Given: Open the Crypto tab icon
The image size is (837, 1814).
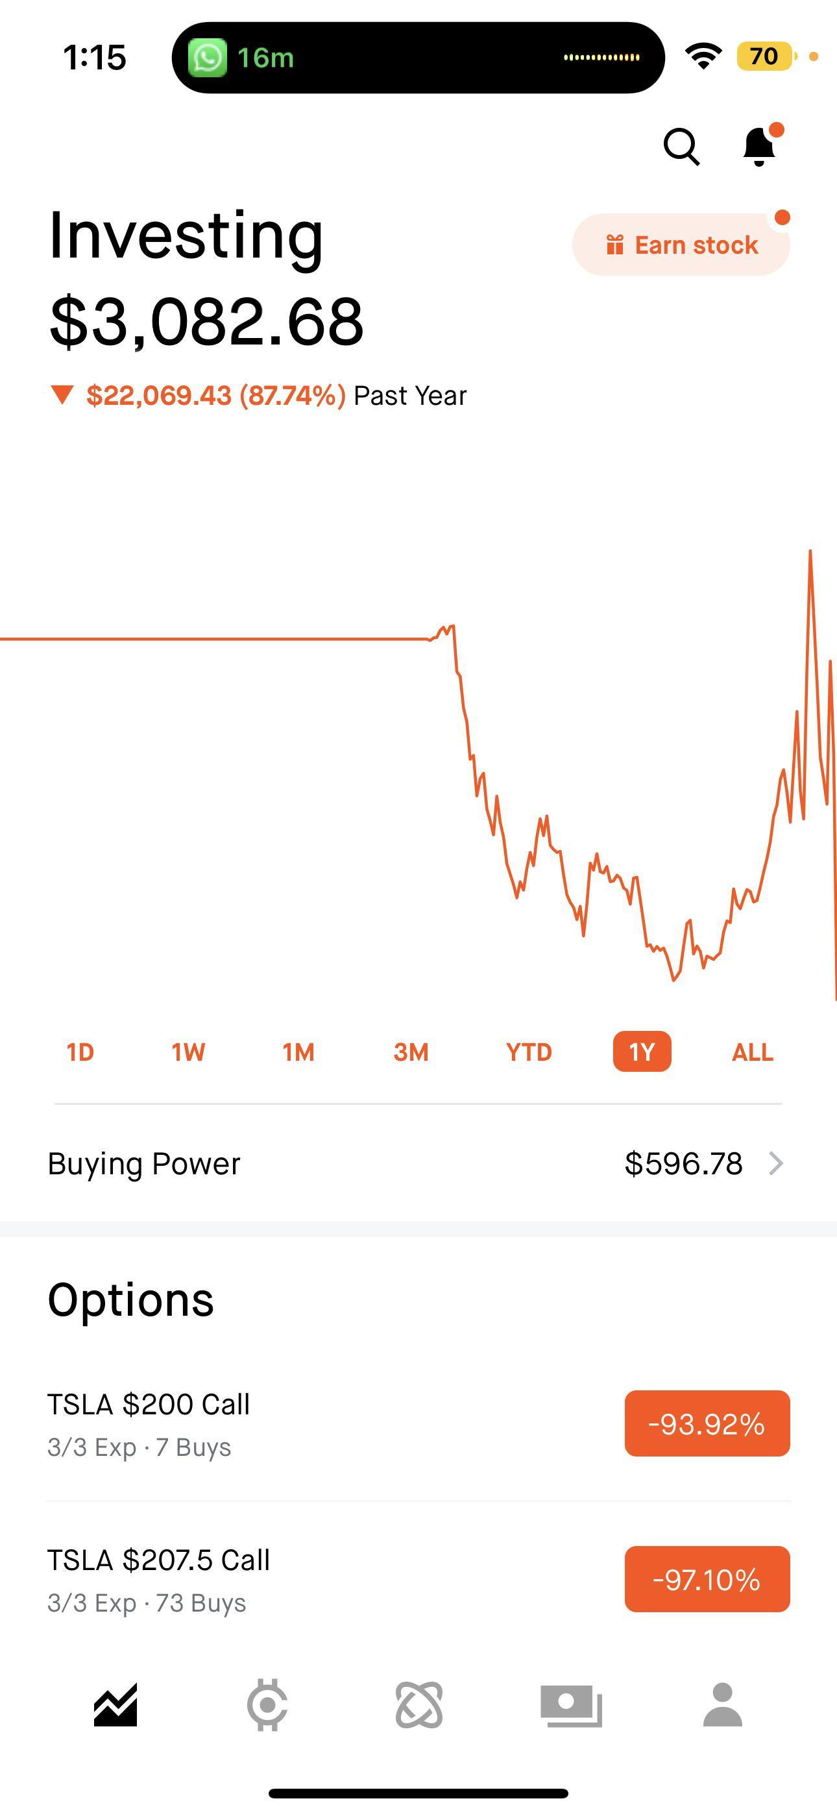Looking at the screenshot, I should [x=267, y=1705].
